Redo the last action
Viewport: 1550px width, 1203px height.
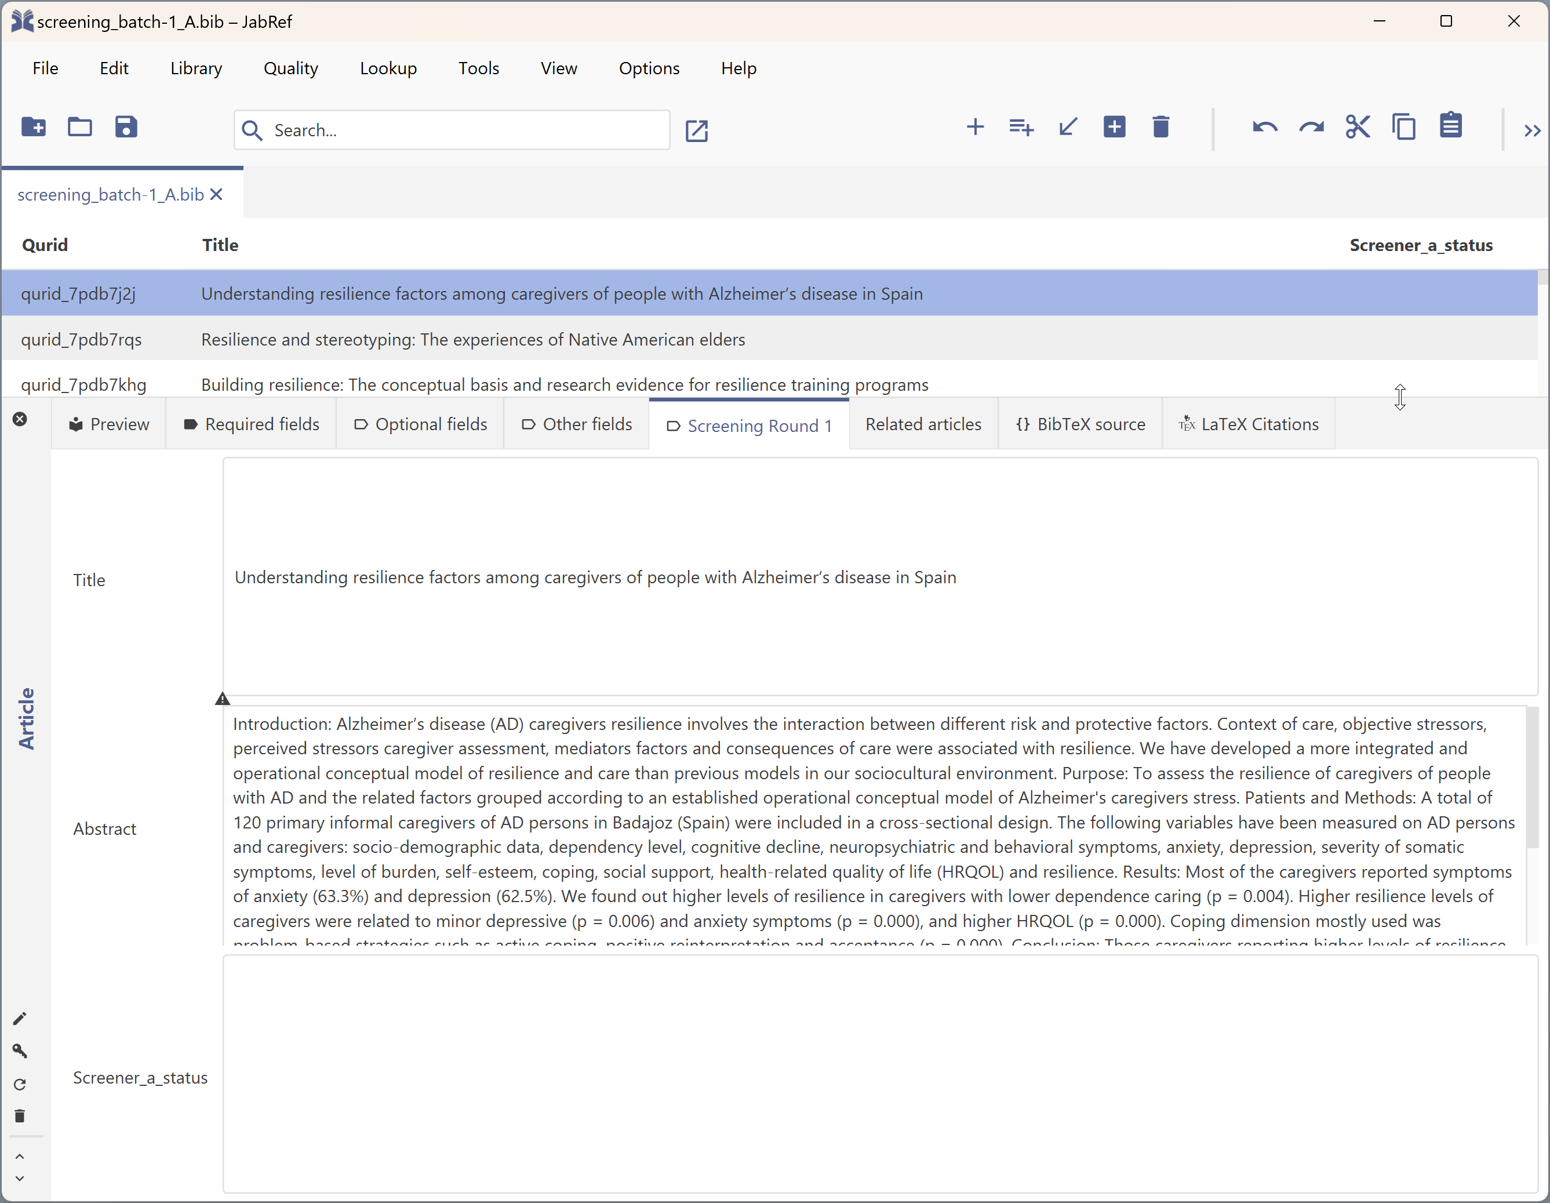tap(1312, 128)
